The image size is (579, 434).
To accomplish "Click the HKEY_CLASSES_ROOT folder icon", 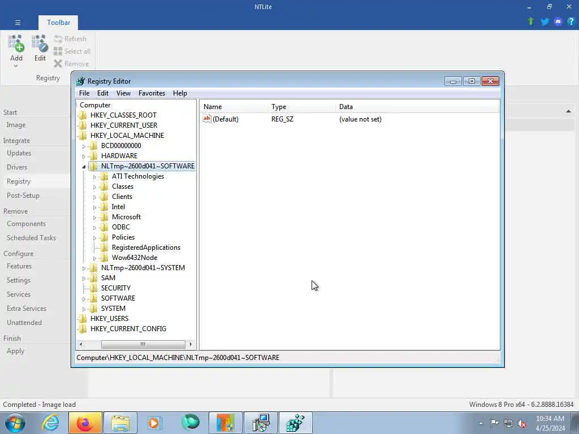I will pyautogui.click(x=83, y=115).
